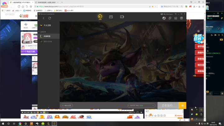Open the WeGame store tab icon
224x126 pixels.
(111, 17)
